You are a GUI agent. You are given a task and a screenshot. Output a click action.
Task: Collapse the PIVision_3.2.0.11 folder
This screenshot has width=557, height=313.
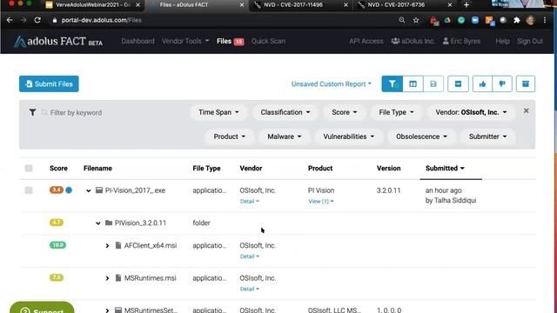pos(97,223)
